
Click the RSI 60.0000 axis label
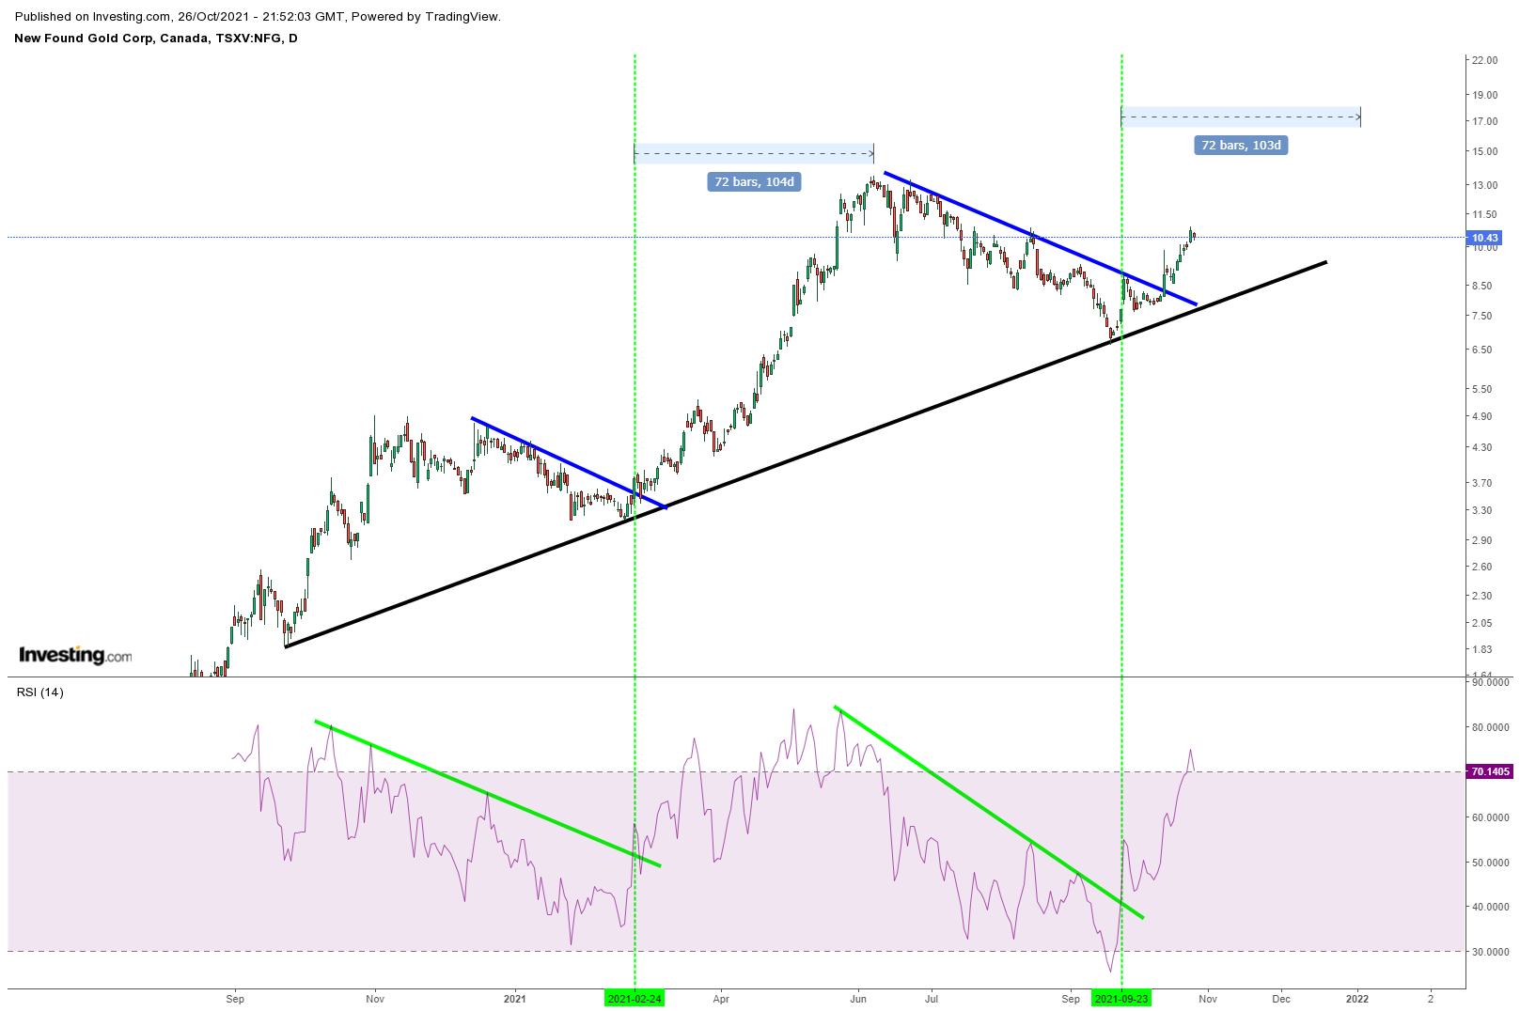(1491, 817)
